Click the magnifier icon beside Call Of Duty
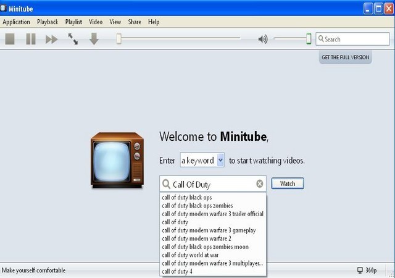Image resolution: width=395 pixels, height=278 pixels. tap(166, 184)
